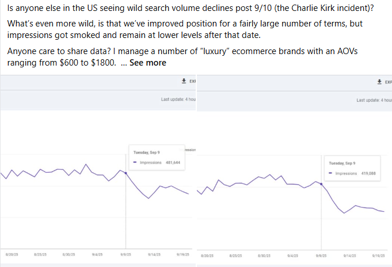Select Sep 9 data point on left chart
Image resolution: width=392 pixels, height=267 pixels.
[x=125, y=172]
